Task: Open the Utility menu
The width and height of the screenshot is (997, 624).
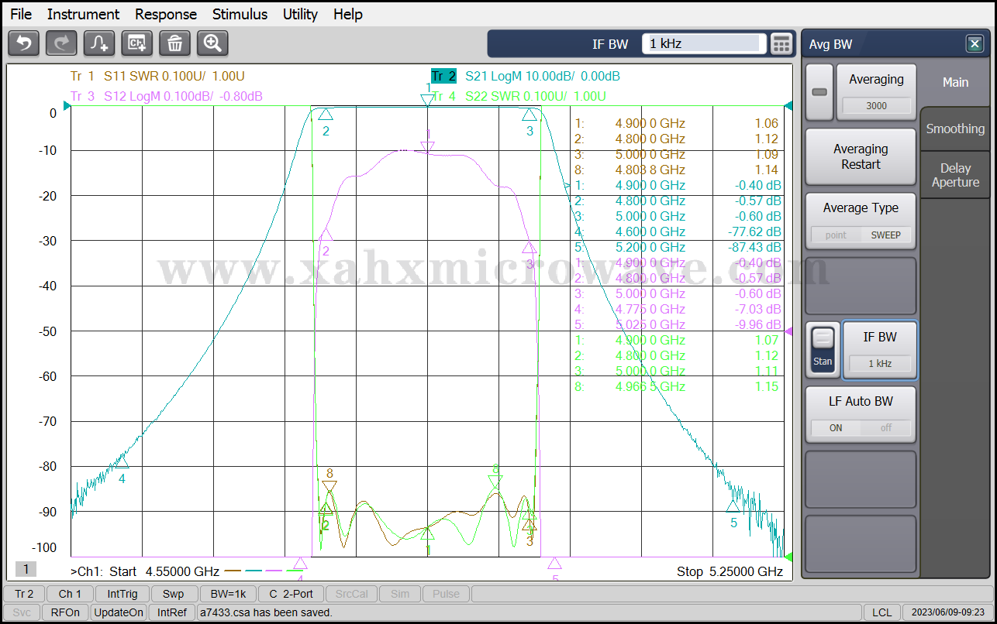Action: (300, 14)
